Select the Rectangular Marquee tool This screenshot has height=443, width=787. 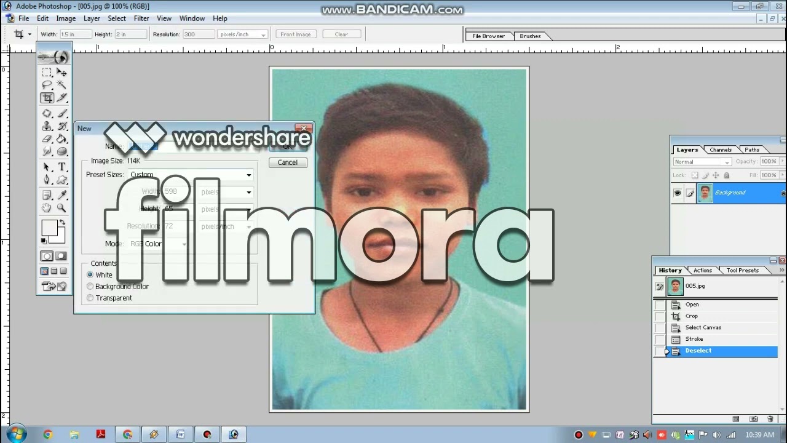click(47, 73)
